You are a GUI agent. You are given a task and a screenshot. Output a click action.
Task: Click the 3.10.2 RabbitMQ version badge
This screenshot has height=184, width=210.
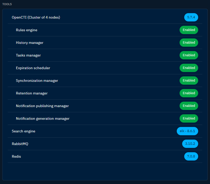190,144
